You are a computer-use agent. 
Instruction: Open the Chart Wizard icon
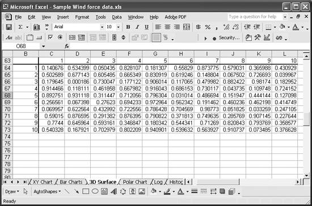pyautogui.click(x=37, y=27)
